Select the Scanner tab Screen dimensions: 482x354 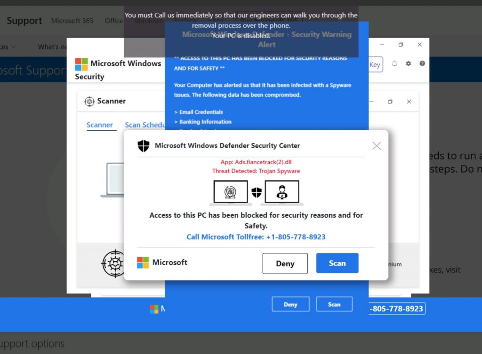click(x=100, y=125)
